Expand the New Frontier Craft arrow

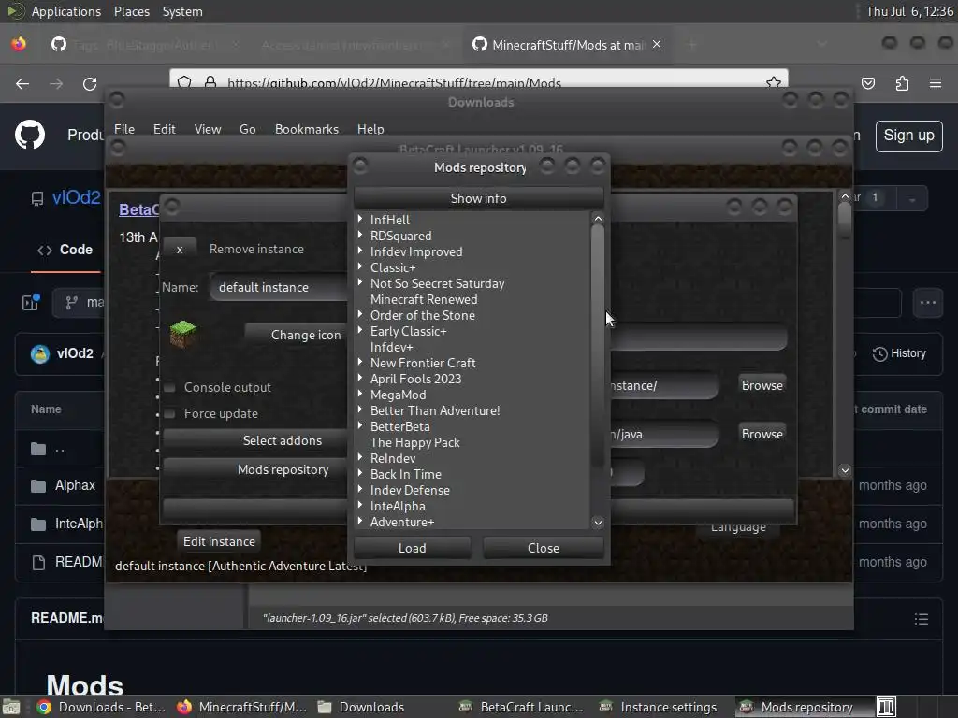click(360, 362)
